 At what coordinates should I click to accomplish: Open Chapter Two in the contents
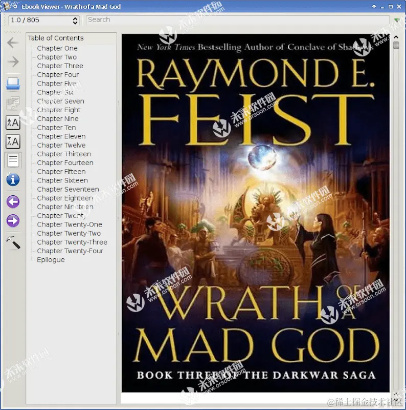(x=57, y=57)
